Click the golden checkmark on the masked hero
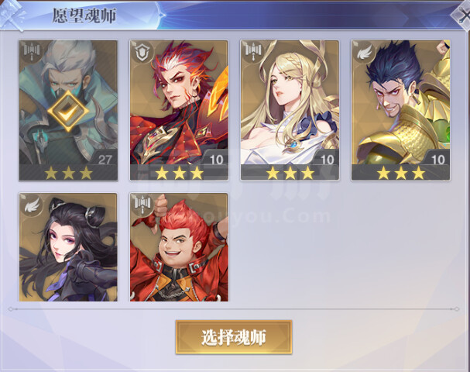This screenshot has height=372, width=470. click(x=68, y=111)
